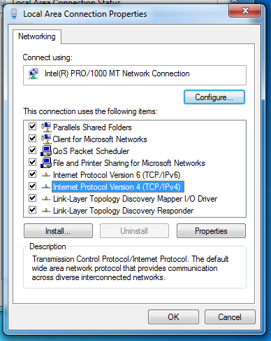Click the Topology Discovery Mapper I/O Driver icon
This screenshot has height=341, width=271.
click(x=46, y=199)
